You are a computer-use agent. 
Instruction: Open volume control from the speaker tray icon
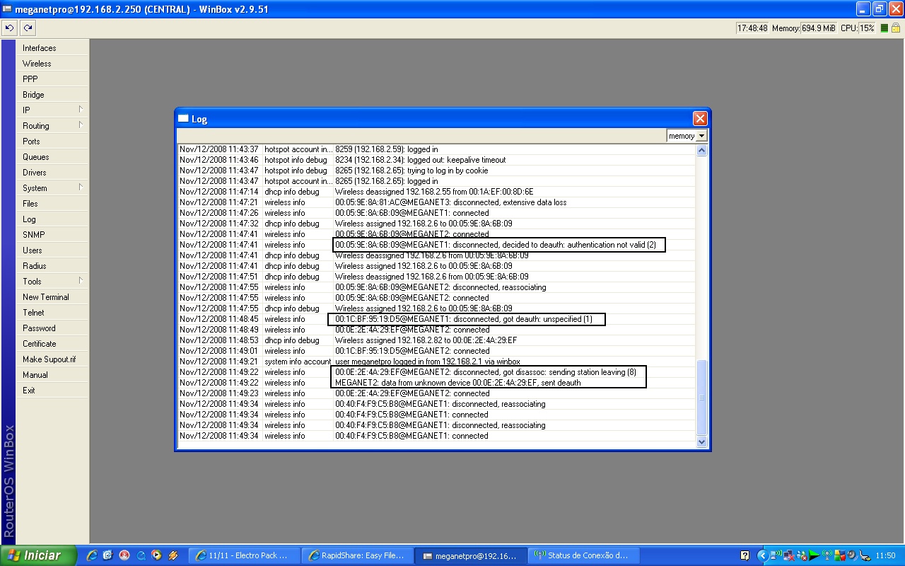point(852,555)
